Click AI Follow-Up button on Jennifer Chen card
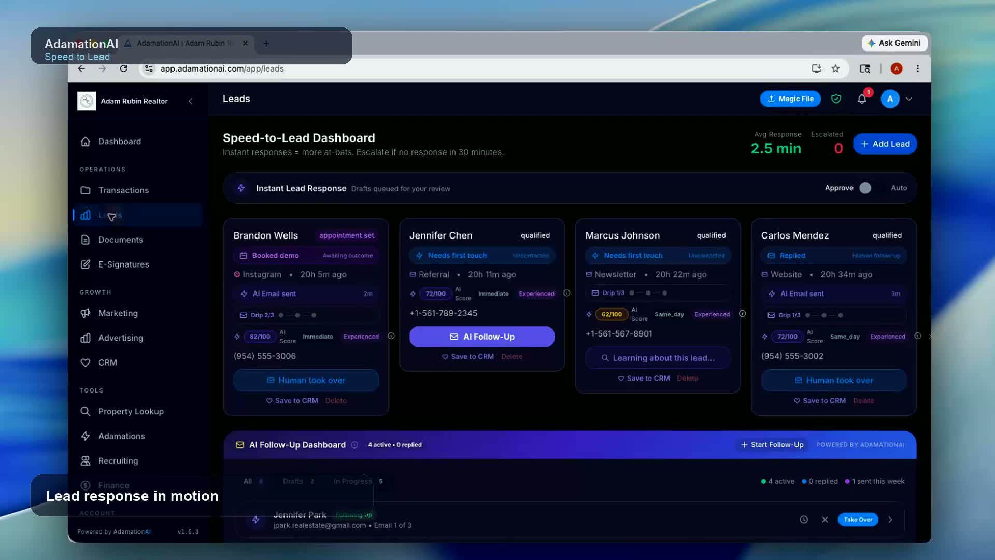 point(482,337)
